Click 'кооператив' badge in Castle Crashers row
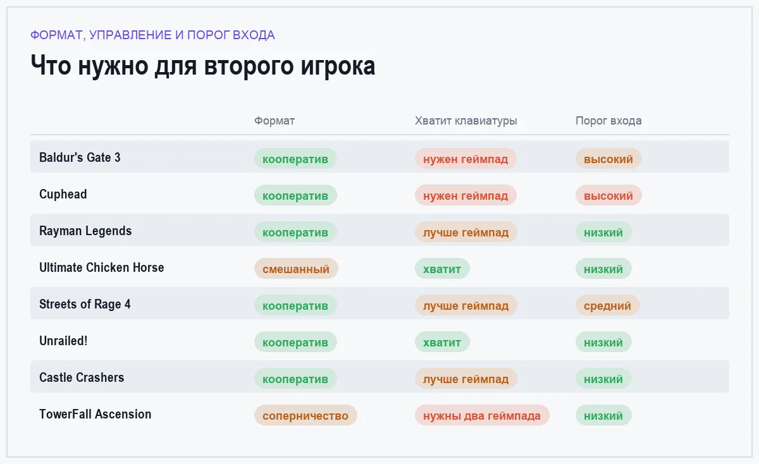Screen dimensions: 759x464 click(x=295, y=379)
